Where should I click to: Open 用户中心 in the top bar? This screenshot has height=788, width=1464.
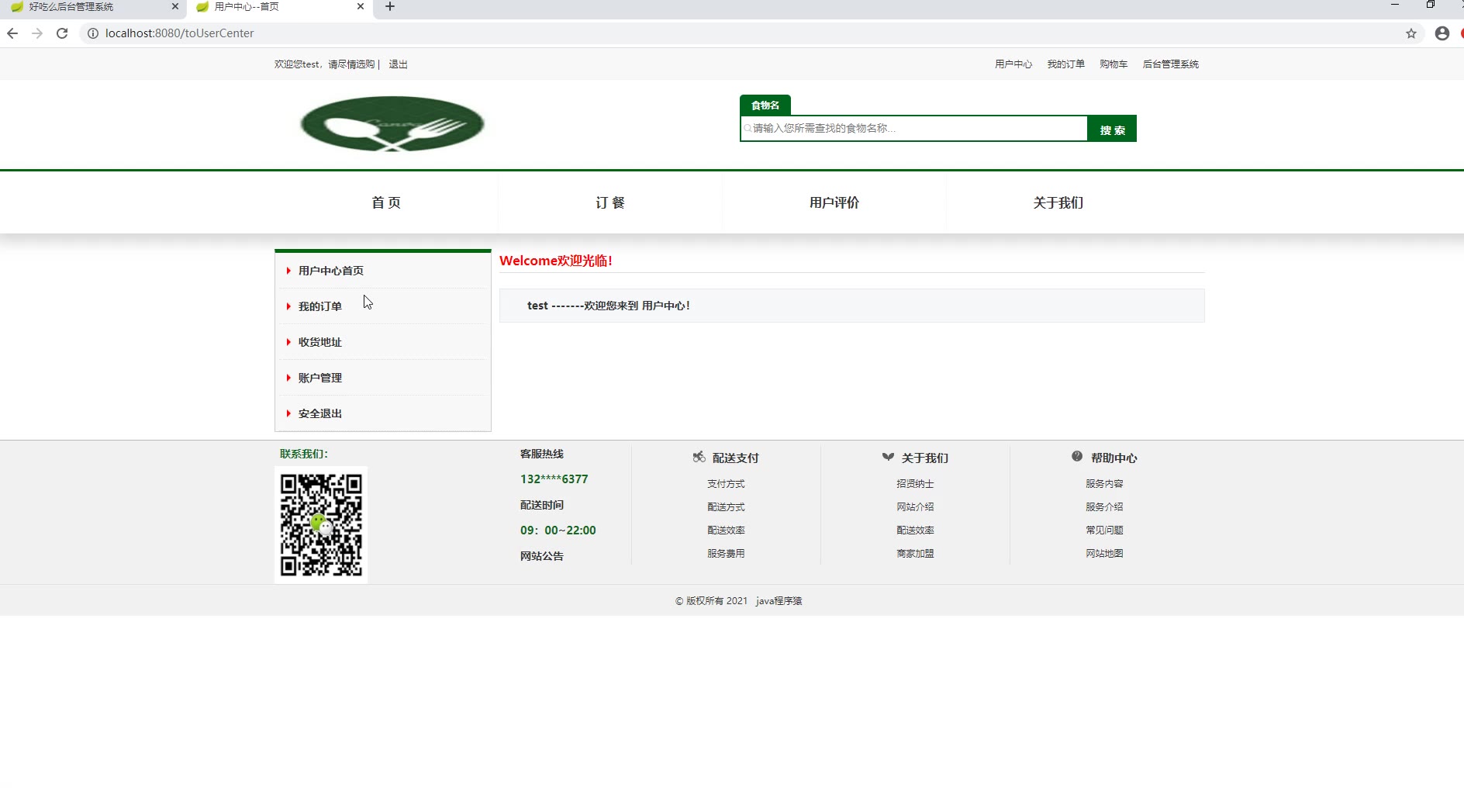tap(1013, 64)
